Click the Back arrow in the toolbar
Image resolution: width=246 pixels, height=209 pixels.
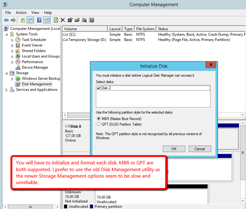pos(6,20)
